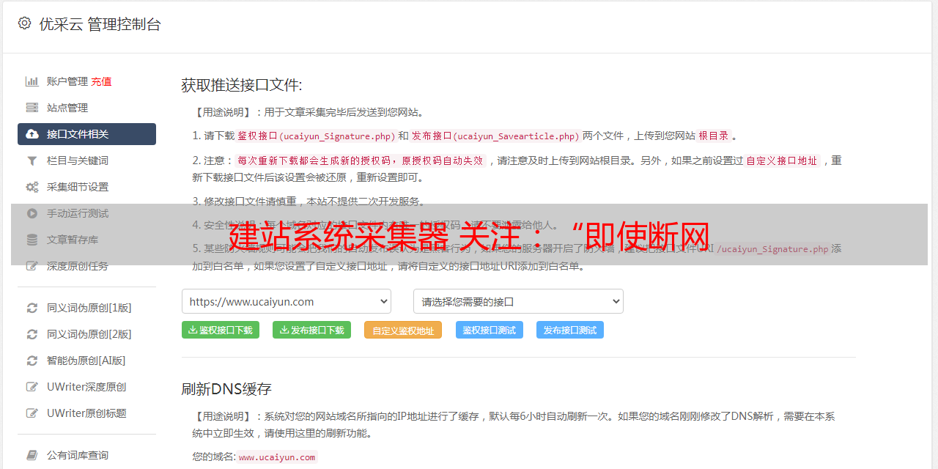Viewport: 938px width, 469px height.
Task: Click the book icon for 公有词库查询
Action: (32, 455)
